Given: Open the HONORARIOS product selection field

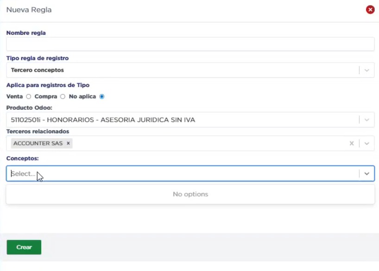Looking at the screenshot, I should tap(181, 120).
